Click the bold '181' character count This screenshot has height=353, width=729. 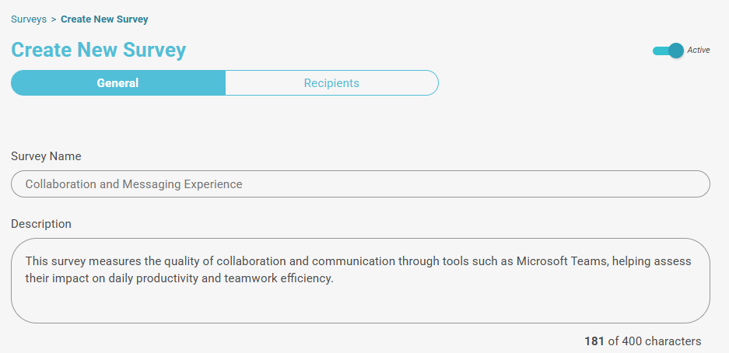[594, 341]
